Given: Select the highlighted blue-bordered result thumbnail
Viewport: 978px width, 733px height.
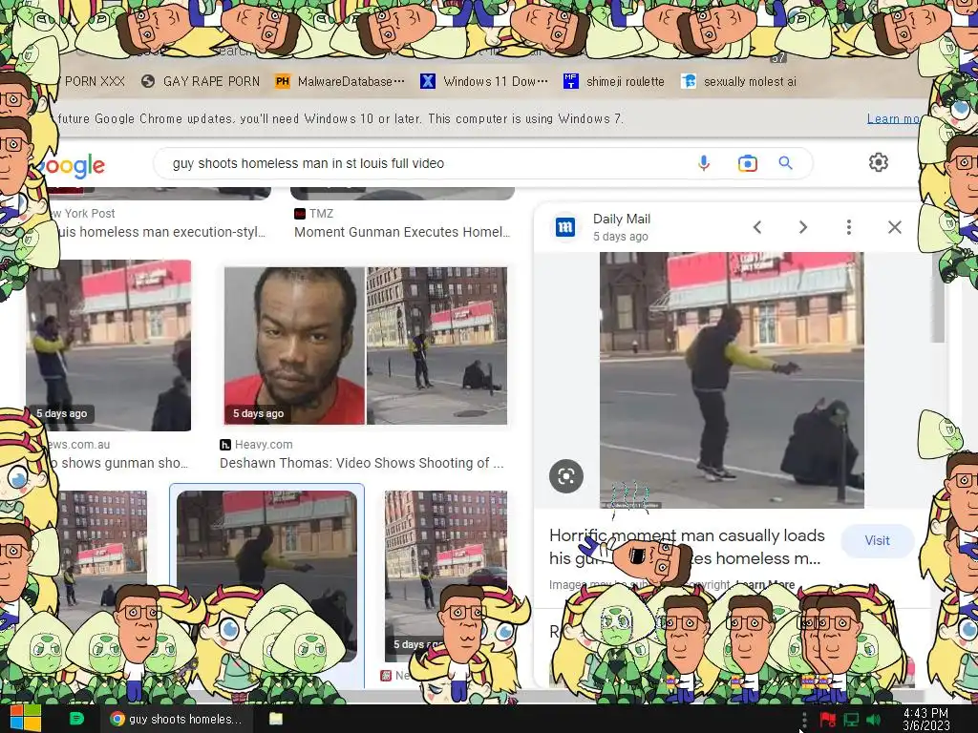Looking at the screenshot, I should pos(267,576).
